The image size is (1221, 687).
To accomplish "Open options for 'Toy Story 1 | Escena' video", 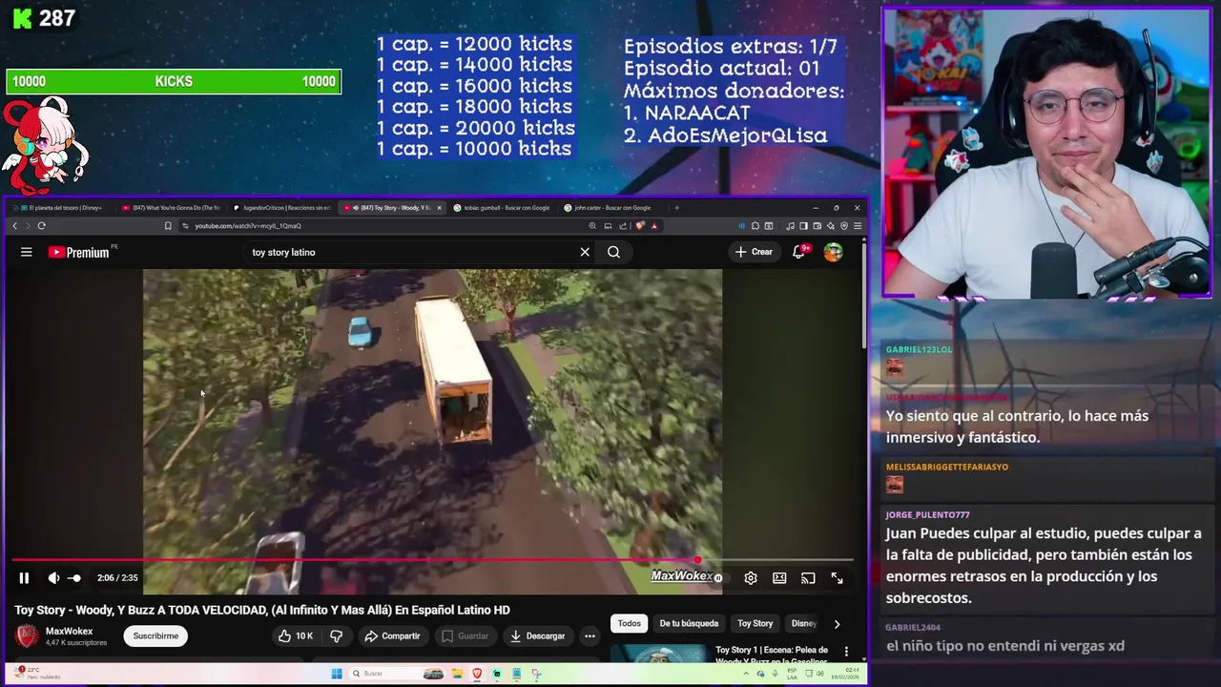I will pos(846,652).
